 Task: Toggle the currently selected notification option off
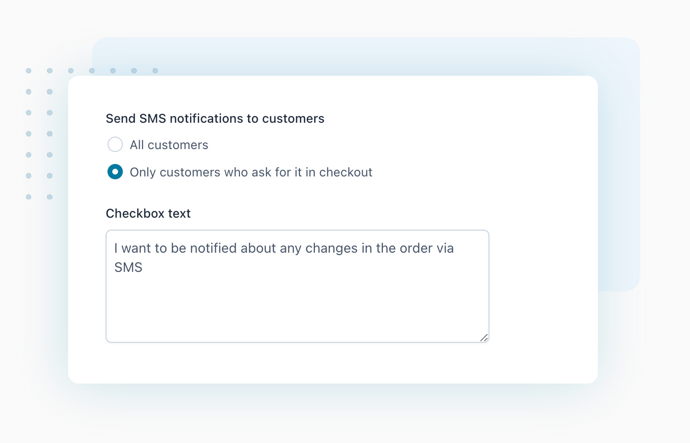click(115, 172)
